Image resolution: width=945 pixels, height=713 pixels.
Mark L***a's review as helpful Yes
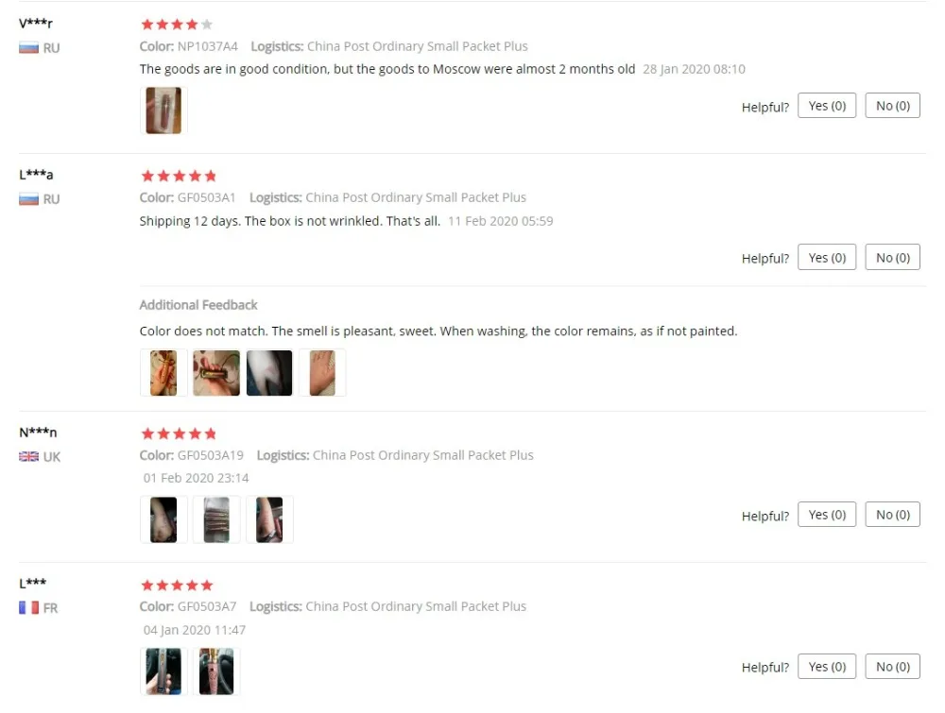point(826,257)
